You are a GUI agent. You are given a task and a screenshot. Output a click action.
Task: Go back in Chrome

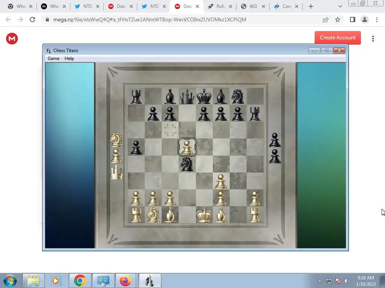8,19
